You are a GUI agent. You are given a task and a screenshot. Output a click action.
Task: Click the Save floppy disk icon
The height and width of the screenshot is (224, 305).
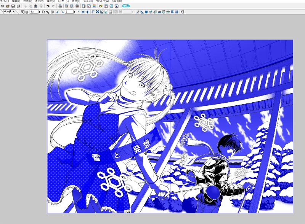13,6
